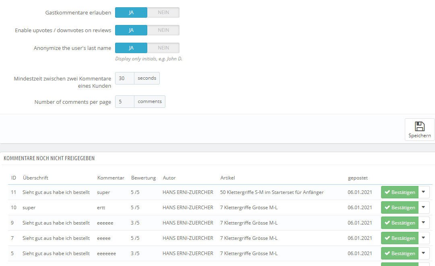The width and height of the screenshot is (435, 266).
Task: Click the Bewertung column header
Action: tap(143, 178)
